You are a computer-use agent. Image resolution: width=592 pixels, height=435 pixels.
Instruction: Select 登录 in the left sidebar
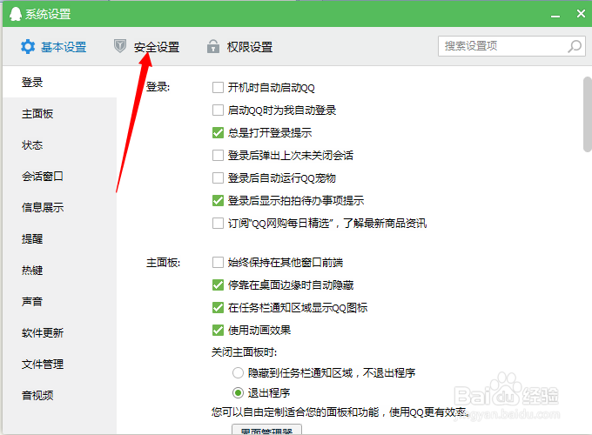(60, 83)
